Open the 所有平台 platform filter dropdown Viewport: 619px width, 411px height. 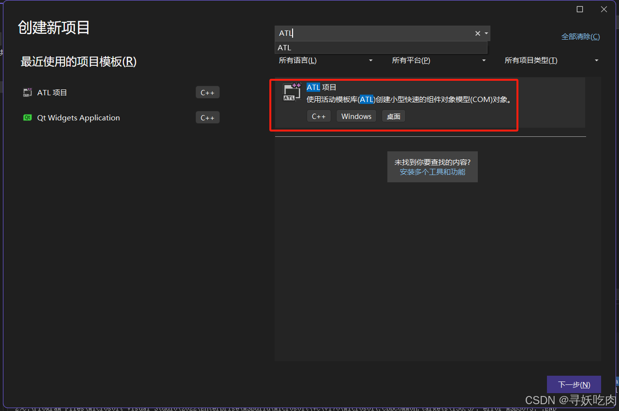[x=439, y=60]
